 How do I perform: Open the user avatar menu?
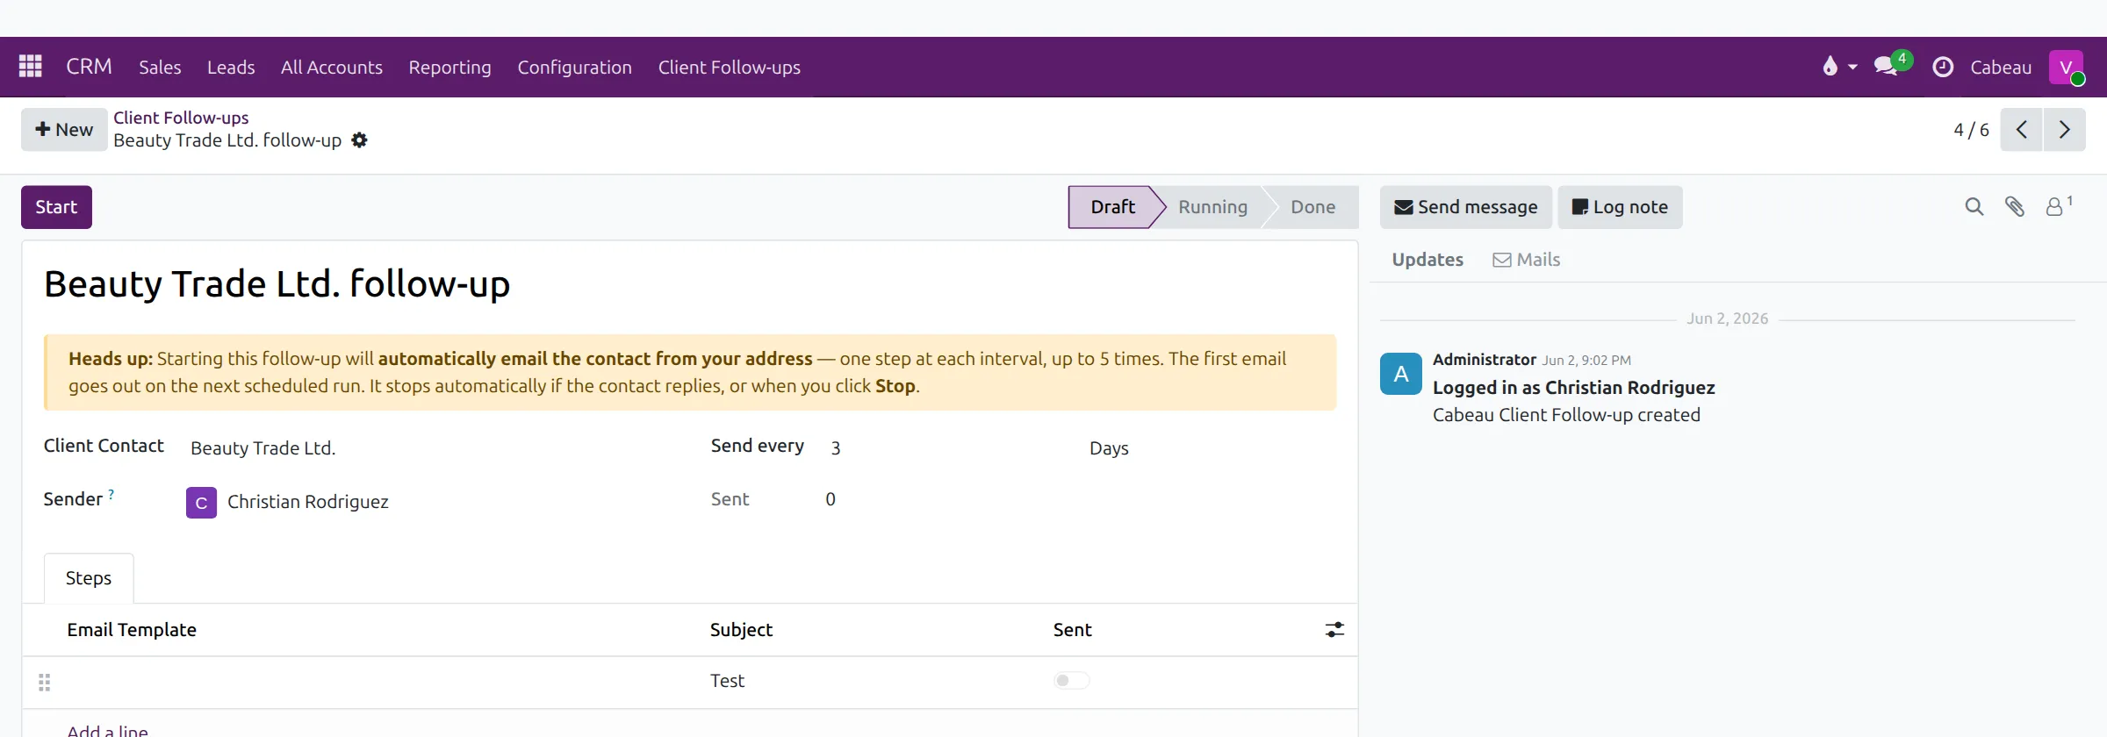tap(2067, 67)
